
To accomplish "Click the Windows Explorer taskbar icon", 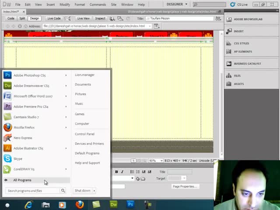I will pos(45,205).
